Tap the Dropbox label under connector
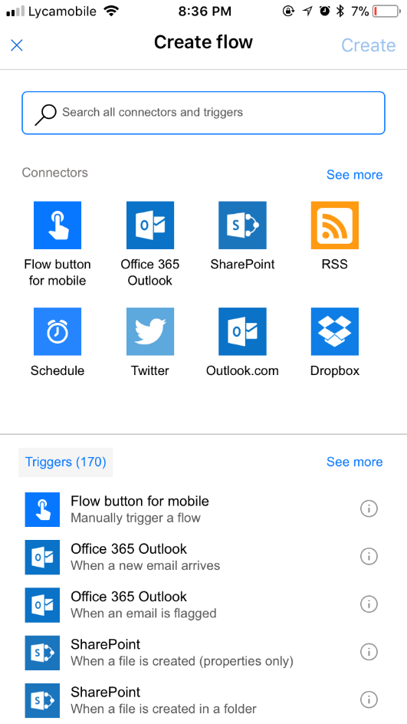Image resolution: width=407 pixels, height=724 pixels. 335,370
